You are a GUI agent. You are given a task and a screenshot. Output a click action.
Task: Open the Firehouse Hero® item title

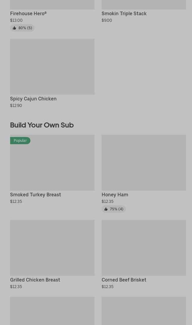[28, 13]
